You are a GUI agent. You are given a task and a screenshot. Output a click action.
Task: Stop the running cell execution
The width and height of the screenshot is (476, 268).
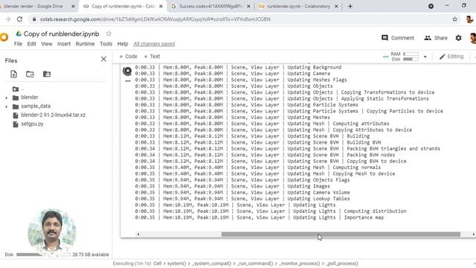(x=127, y=71)
